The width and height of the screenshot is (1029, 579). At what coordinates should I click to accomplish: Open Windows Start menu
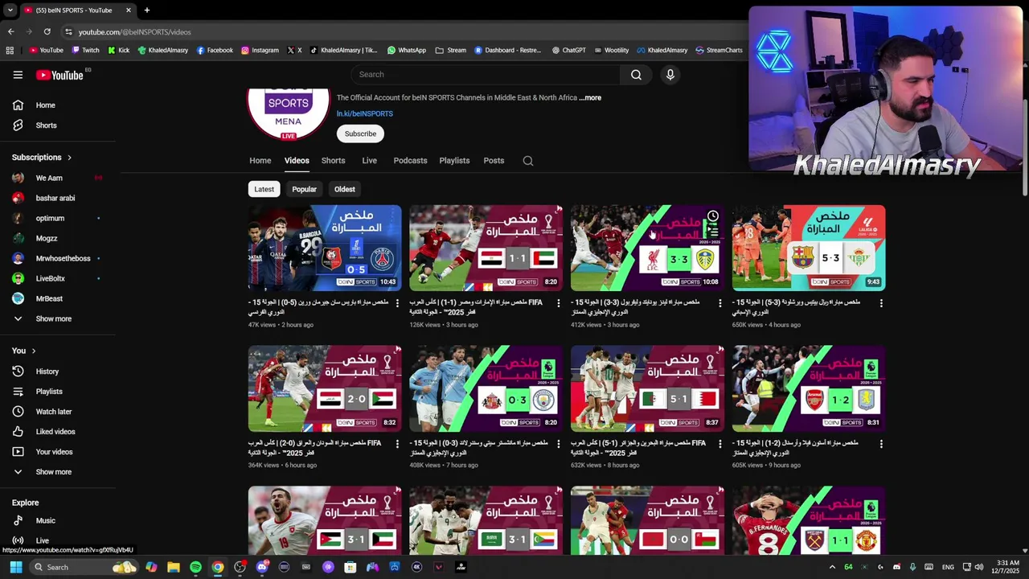15,567
